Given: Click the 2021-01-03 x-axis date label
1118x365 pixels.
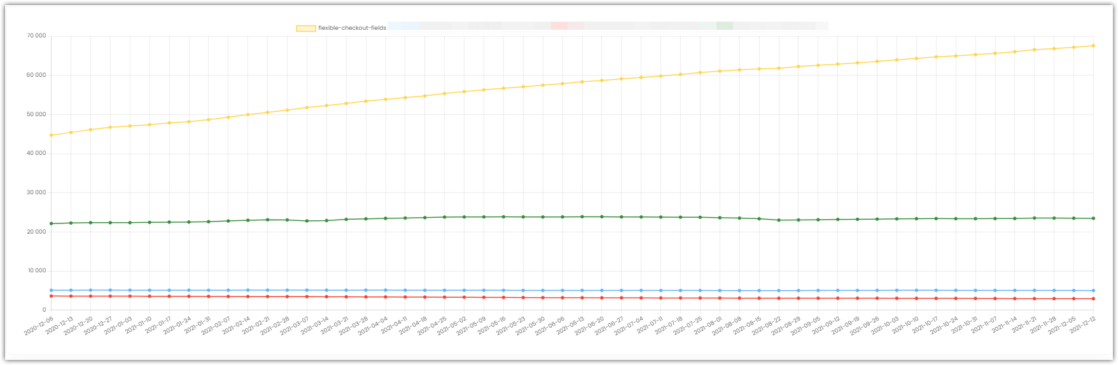Looking at the screenshot, I should pos(118,325).
